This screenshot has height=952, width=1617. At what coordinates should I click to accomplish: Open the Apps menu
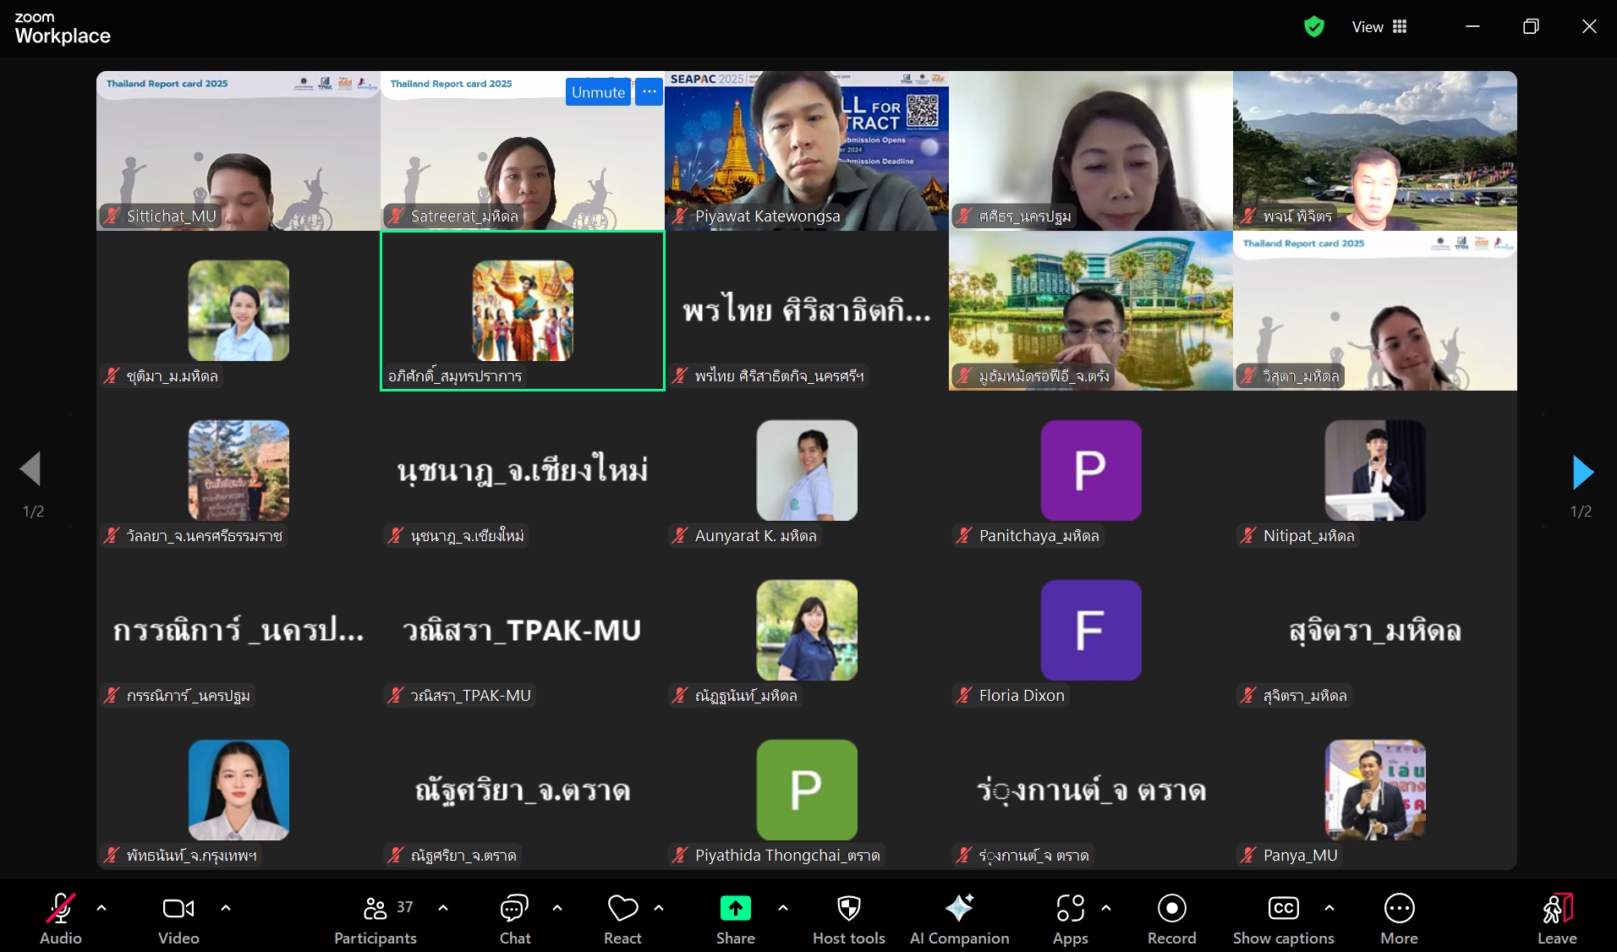(1070, 919)
